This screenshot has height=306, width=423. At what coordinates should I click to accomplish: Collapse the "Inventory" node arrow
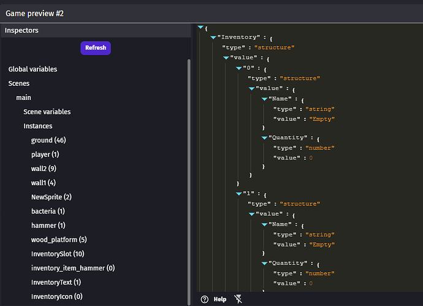pyautogui.click(x=213, y=37)
